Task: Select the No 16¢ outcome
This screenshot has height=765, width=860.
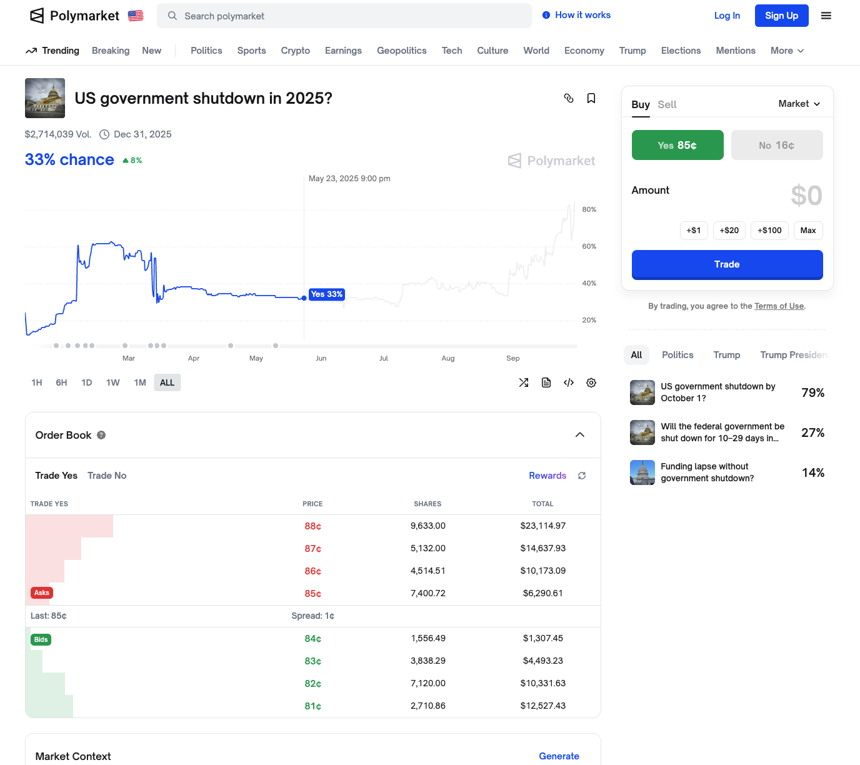Action: point(777,145)
